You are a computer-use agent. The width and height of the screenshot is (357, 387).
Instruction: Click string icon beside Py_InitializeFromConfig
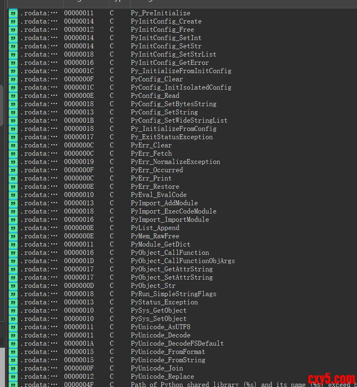point(13,129)
